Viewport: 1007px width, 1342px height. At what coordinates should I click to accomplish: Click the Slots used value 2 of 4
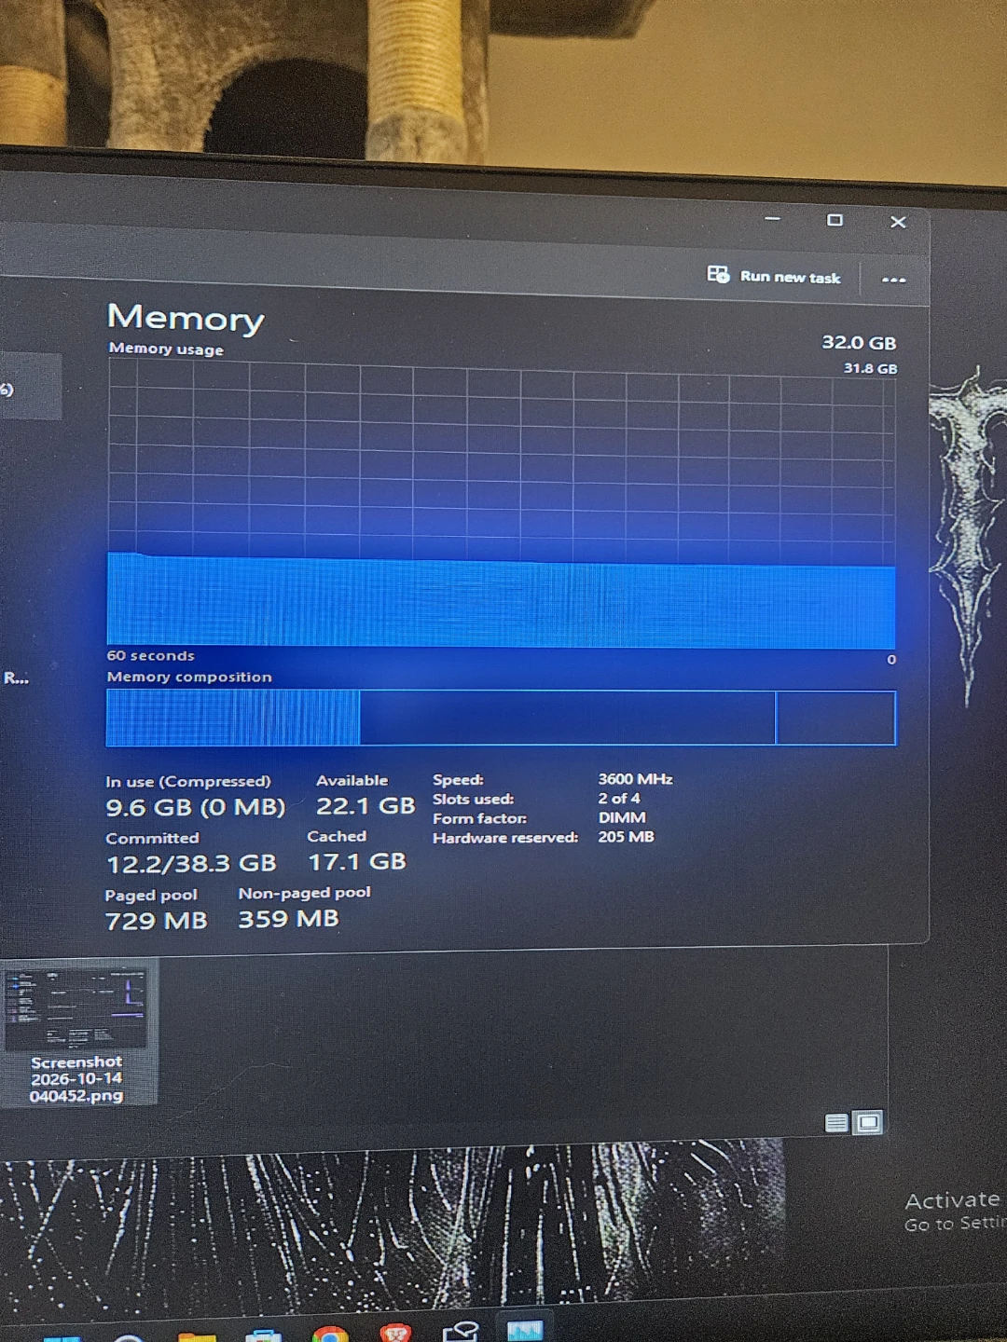click(x=619, y=799)
